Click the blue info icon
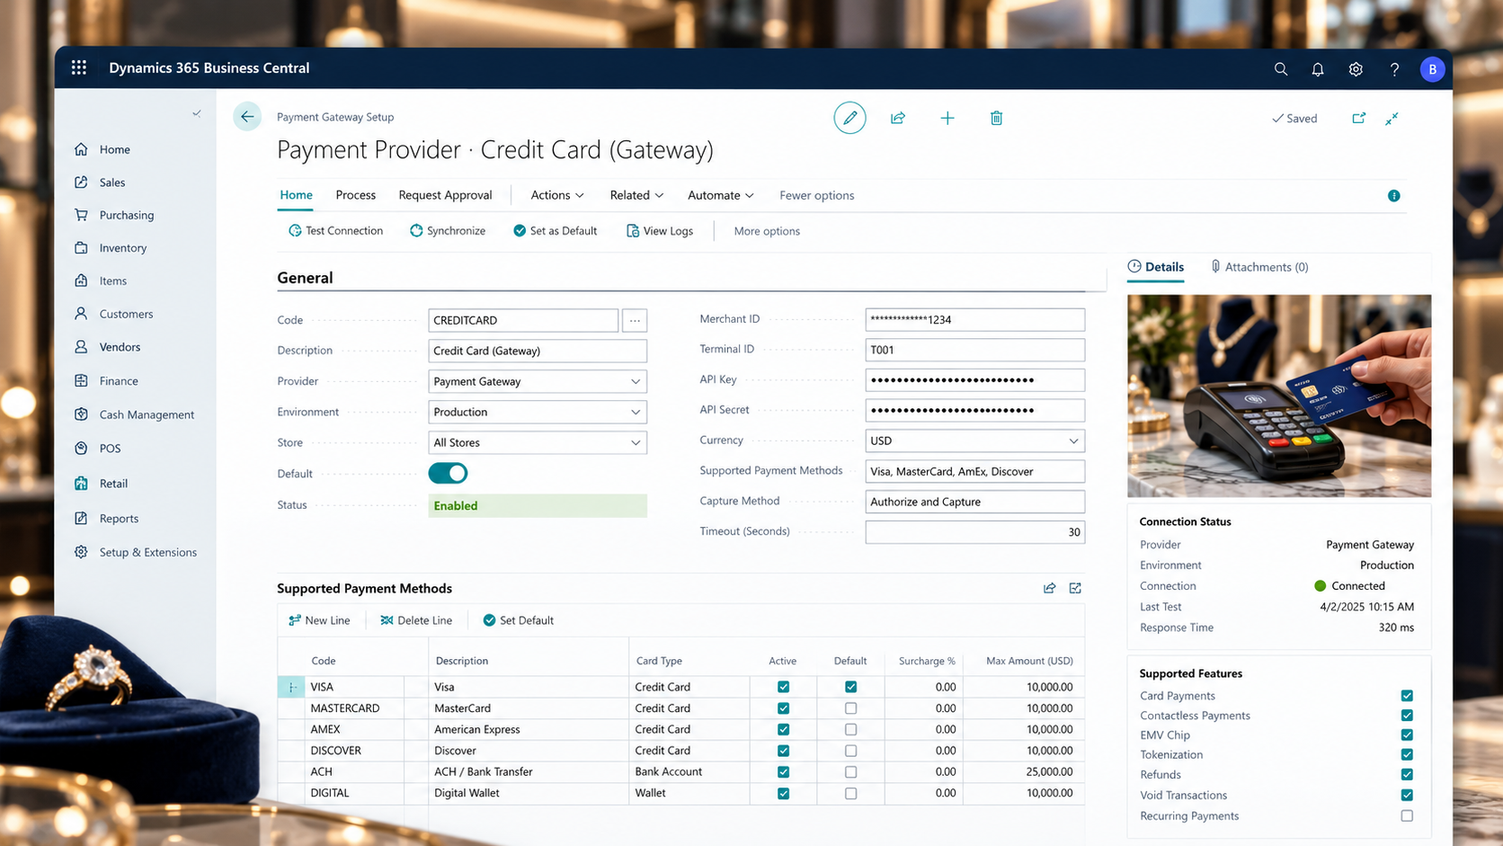1503x846 pixels. (1393, 196)
